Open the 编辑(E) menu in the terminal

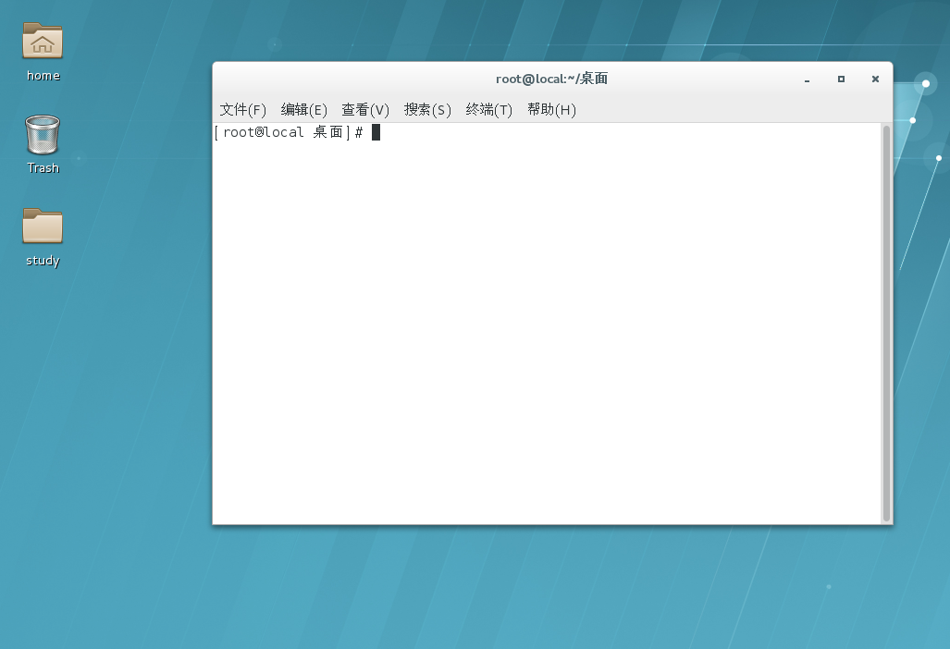coord(302,109)
